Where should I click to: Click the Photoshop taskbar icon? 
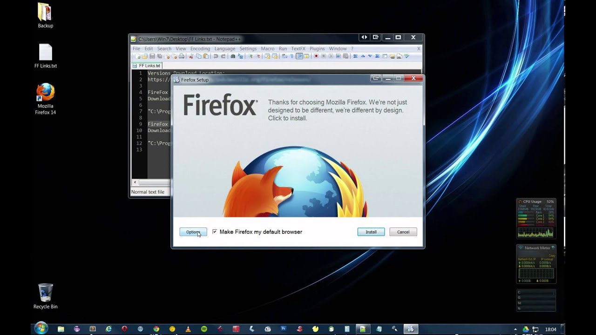(283, 328)
